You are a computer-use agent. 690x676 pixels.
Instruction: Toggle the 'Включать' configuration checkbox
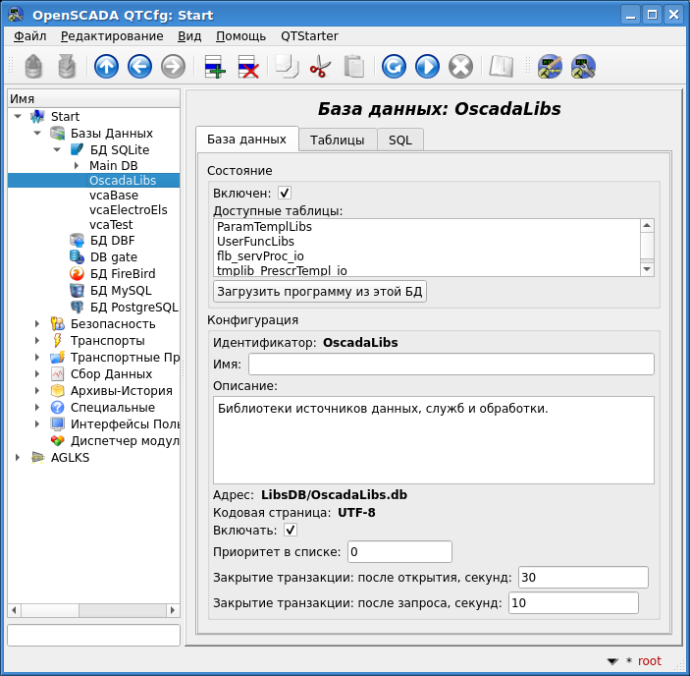click(x=291, y=531)
